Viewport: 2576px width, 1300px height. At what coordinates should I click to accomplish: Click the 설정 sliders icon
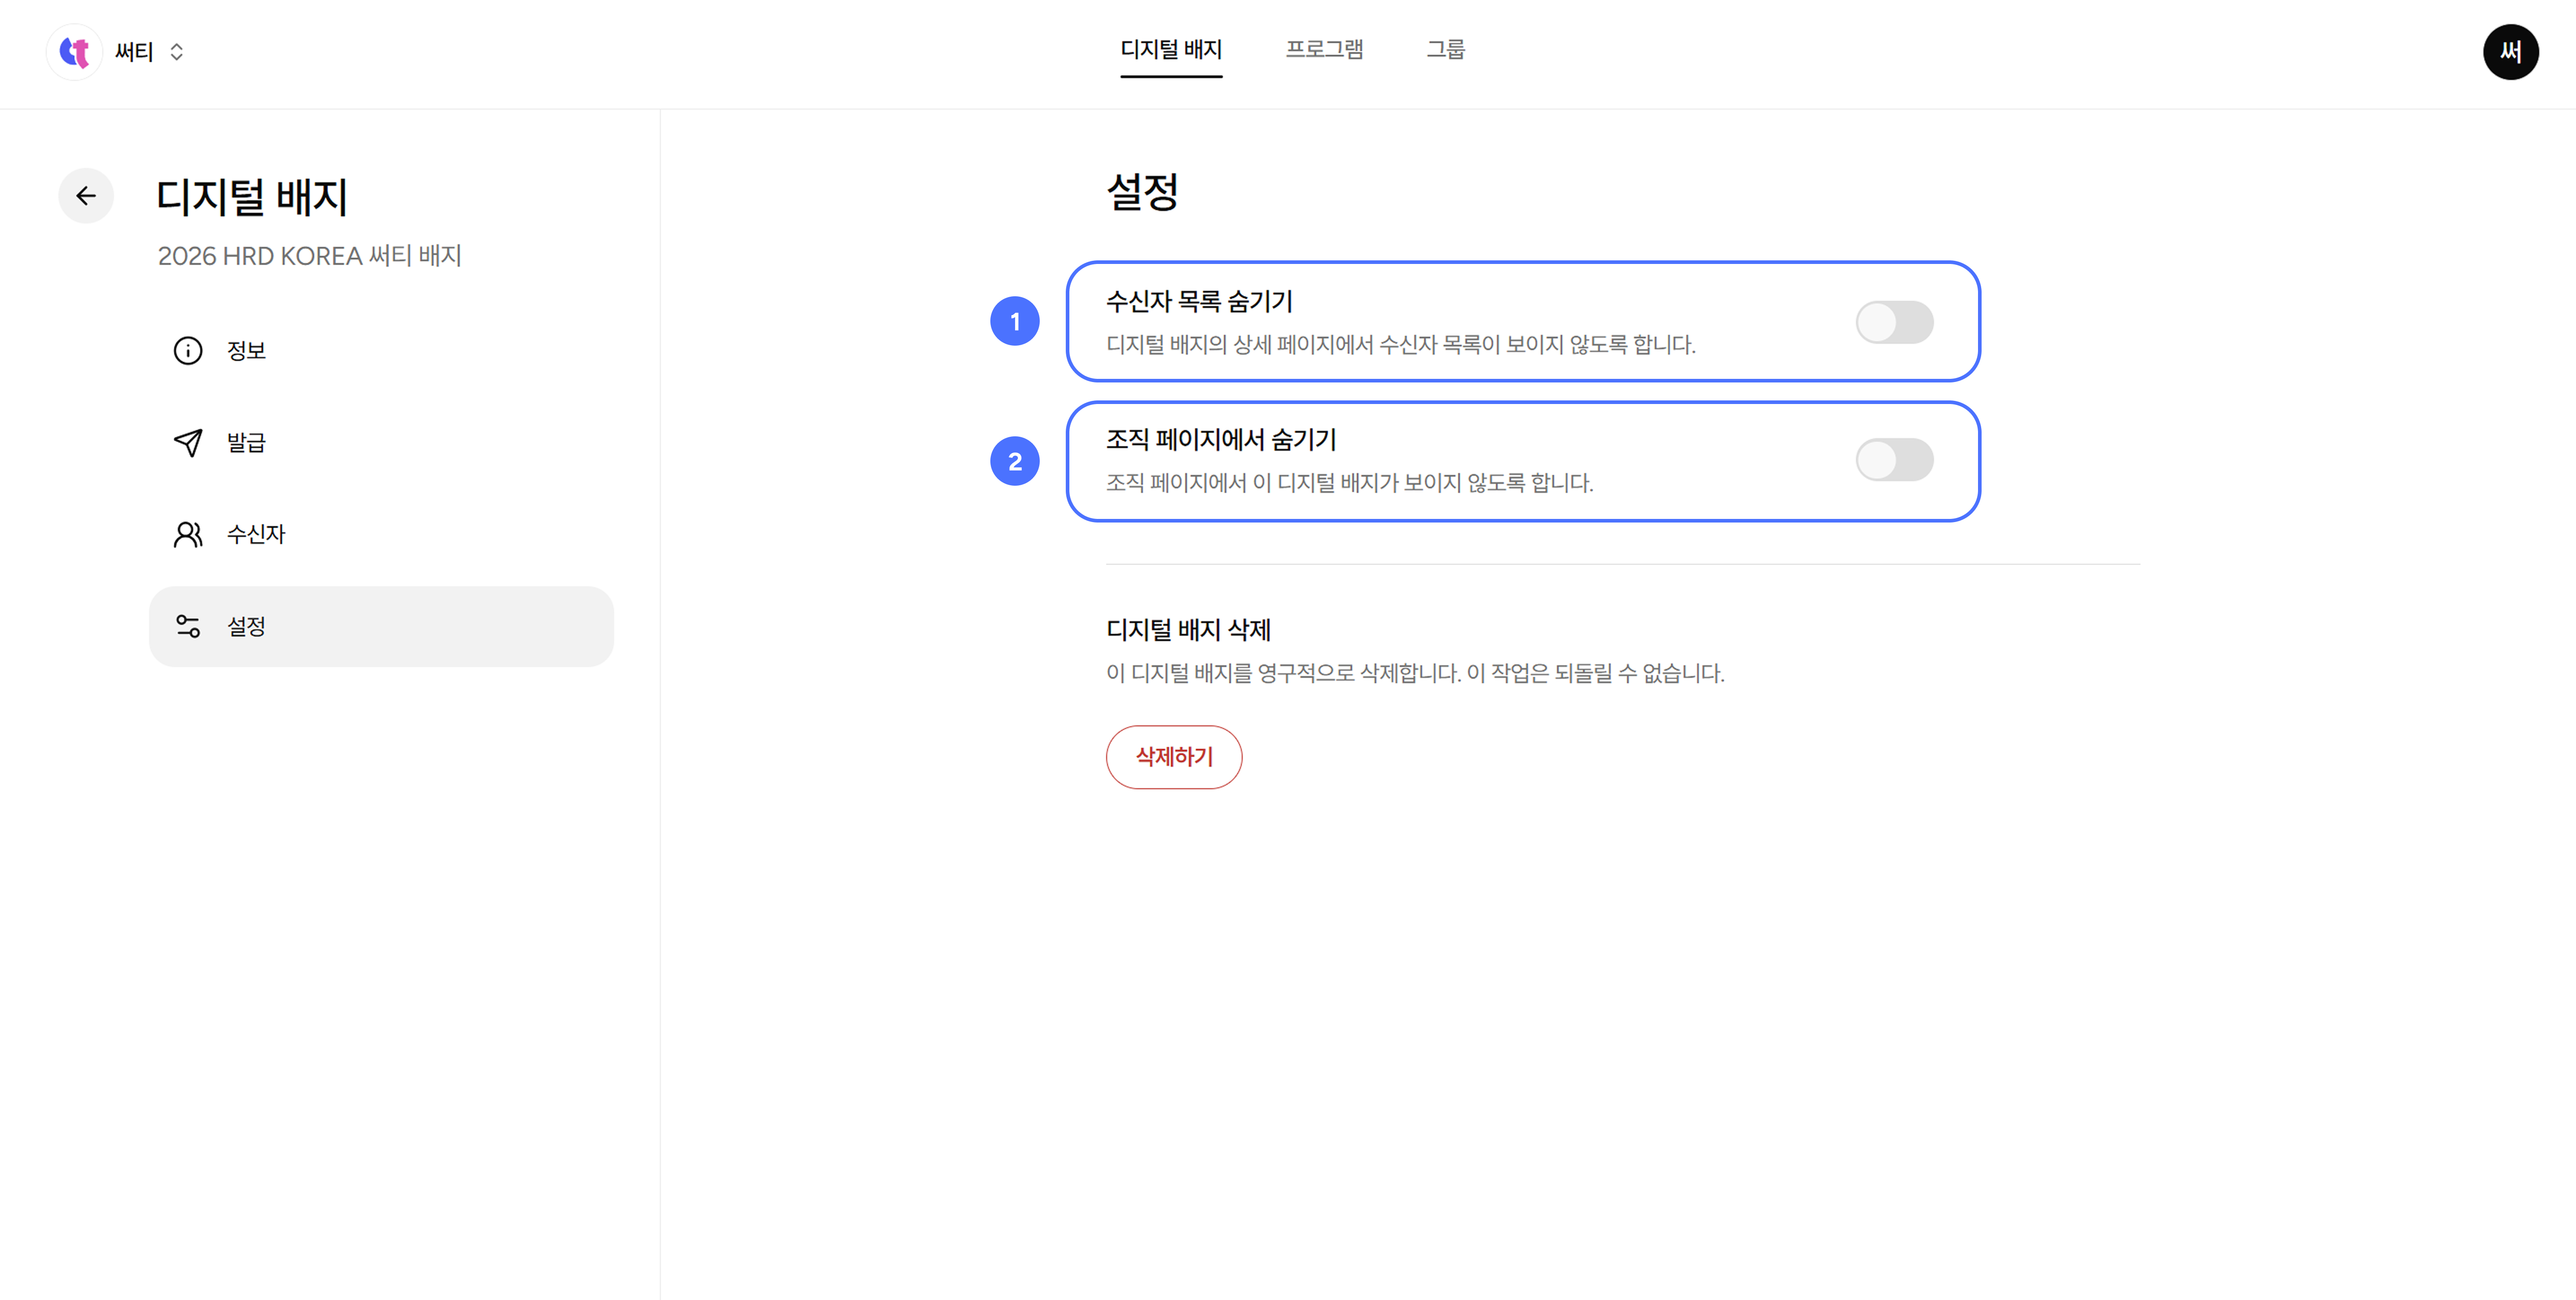coord(188,626)
